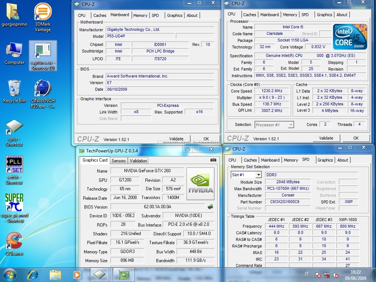The width and height of the screenshot is (376, 282).
Task: Open SPD tab in CPU tab CPU-Z window
Action: click(x=305, y=15)
